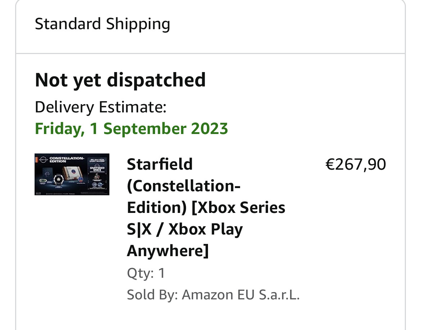Click the Sold By: Amazon EU S.a.r.L. line

213,295
